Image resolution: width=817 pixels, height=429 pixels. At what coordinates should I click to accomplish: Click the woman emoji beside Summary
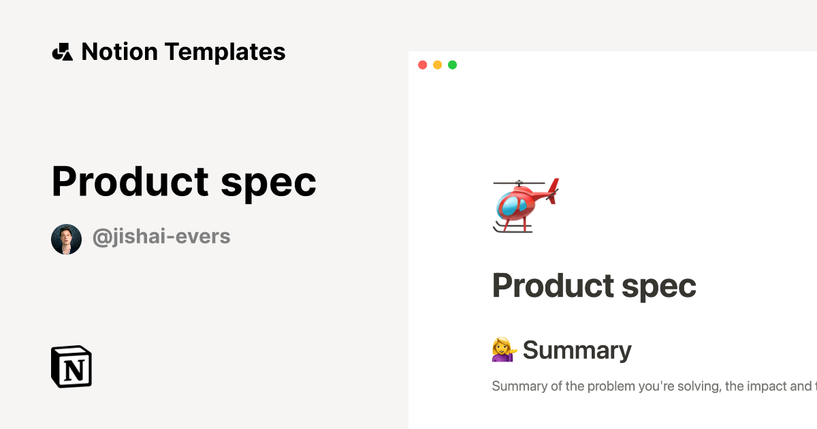click(504, 349)
